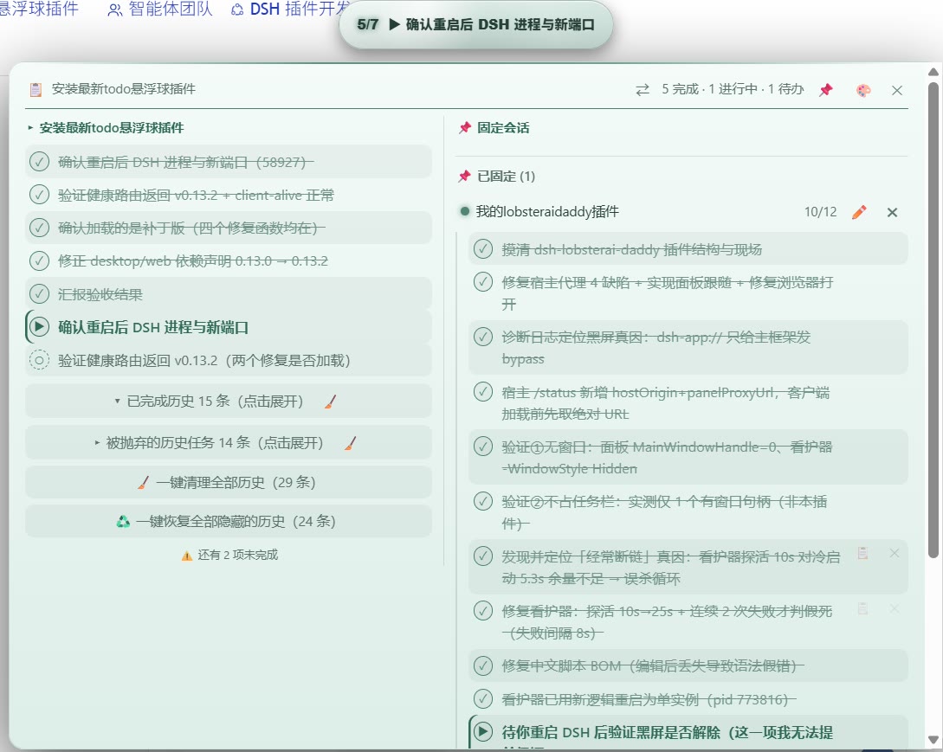Click the pin icon beside 固定会话

point(464,128)
